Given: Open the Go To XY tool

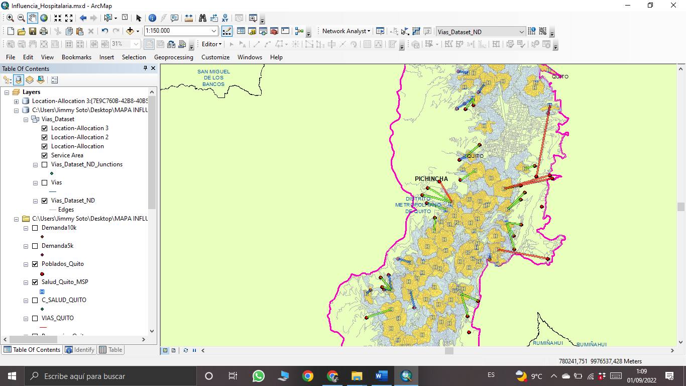Looking at the screenshot, I should [x=225, y=18].
